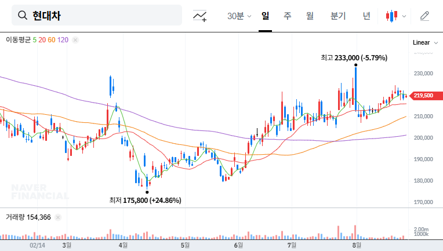Click the 200,000 price axis label

423,138
